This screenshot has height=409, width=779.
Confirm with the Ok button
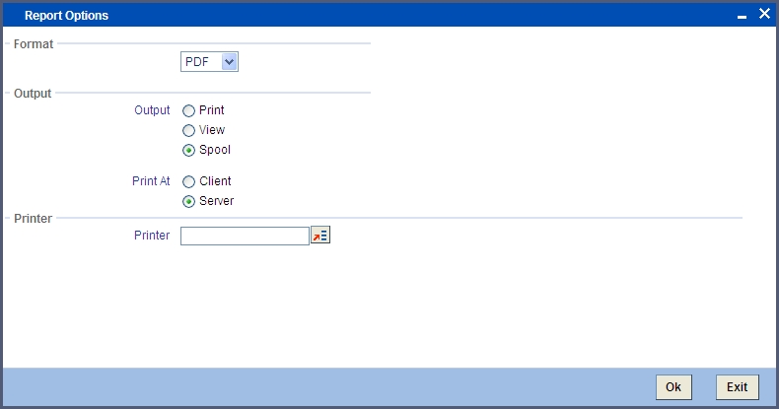(673, 387)
